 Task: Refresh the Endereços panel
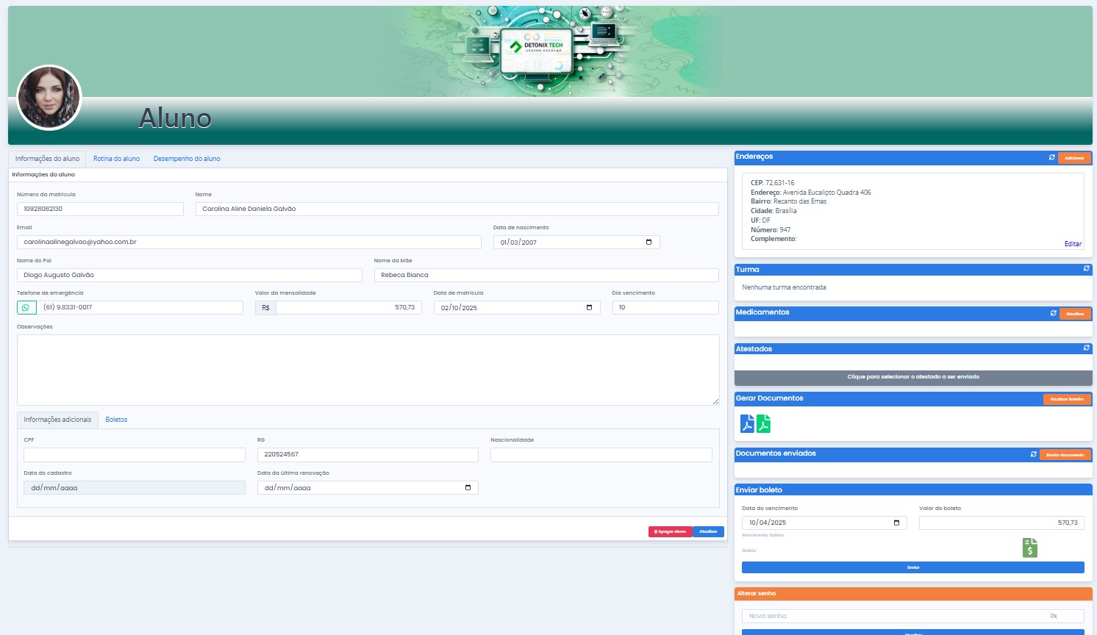(x=1052, y=158)
